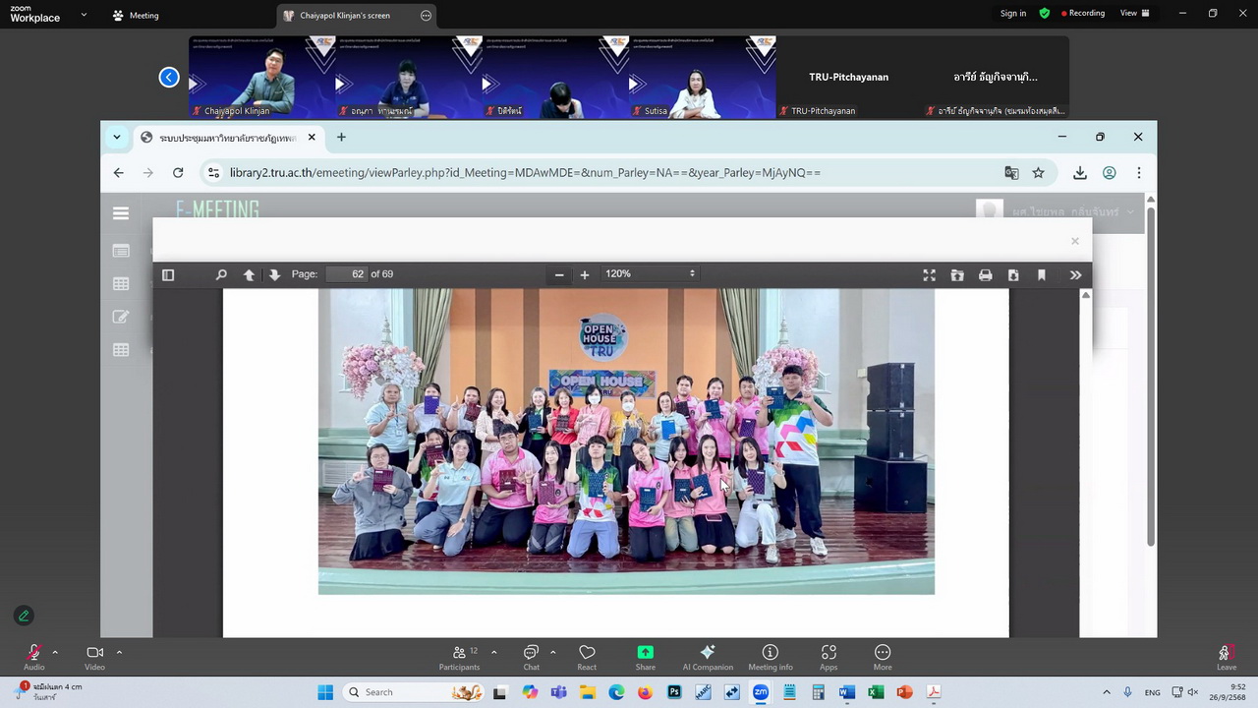Switch to Chaiyapol Klinjan's screen tab
This screenshot has height=708, width=1258.
tap(346, 16)
